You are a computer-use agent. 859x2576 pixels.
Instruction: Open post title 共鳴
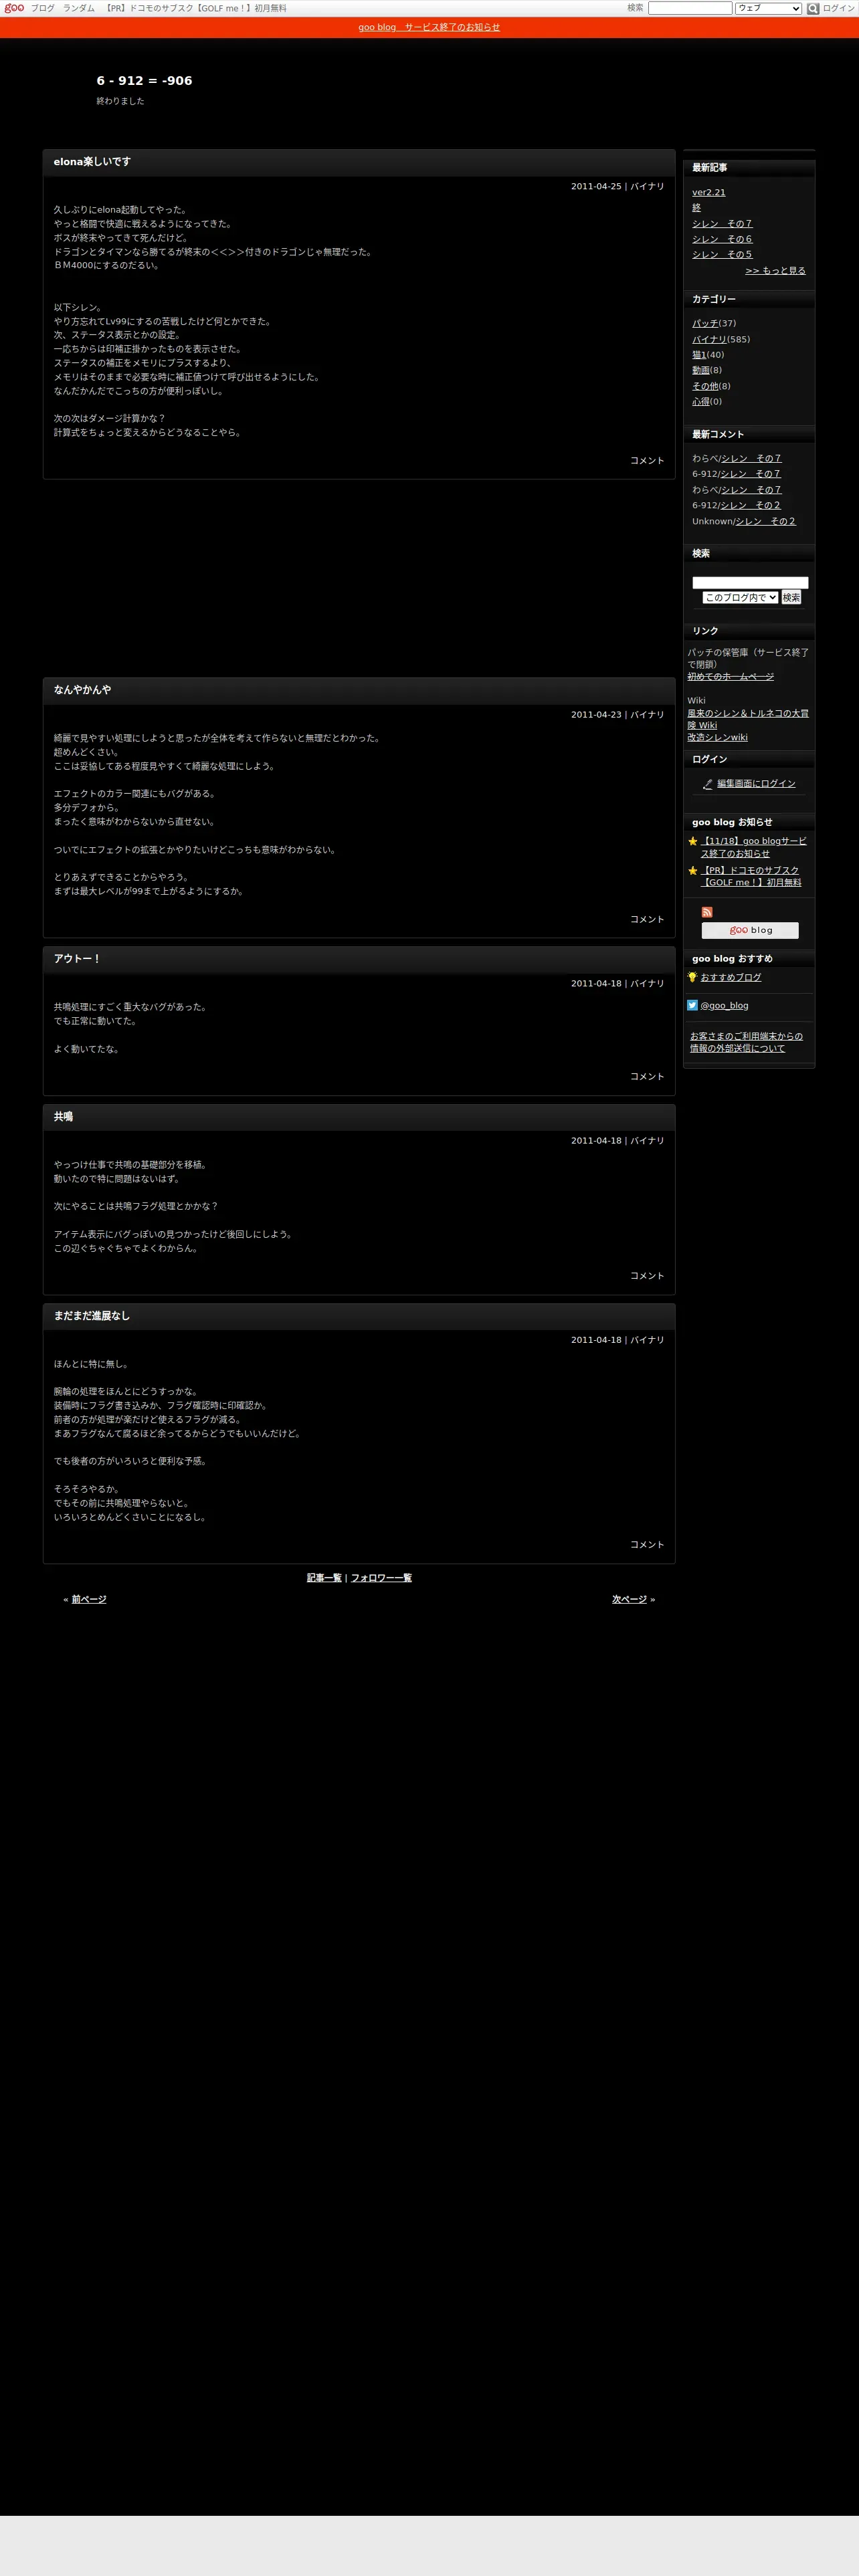coord(63,1116)
